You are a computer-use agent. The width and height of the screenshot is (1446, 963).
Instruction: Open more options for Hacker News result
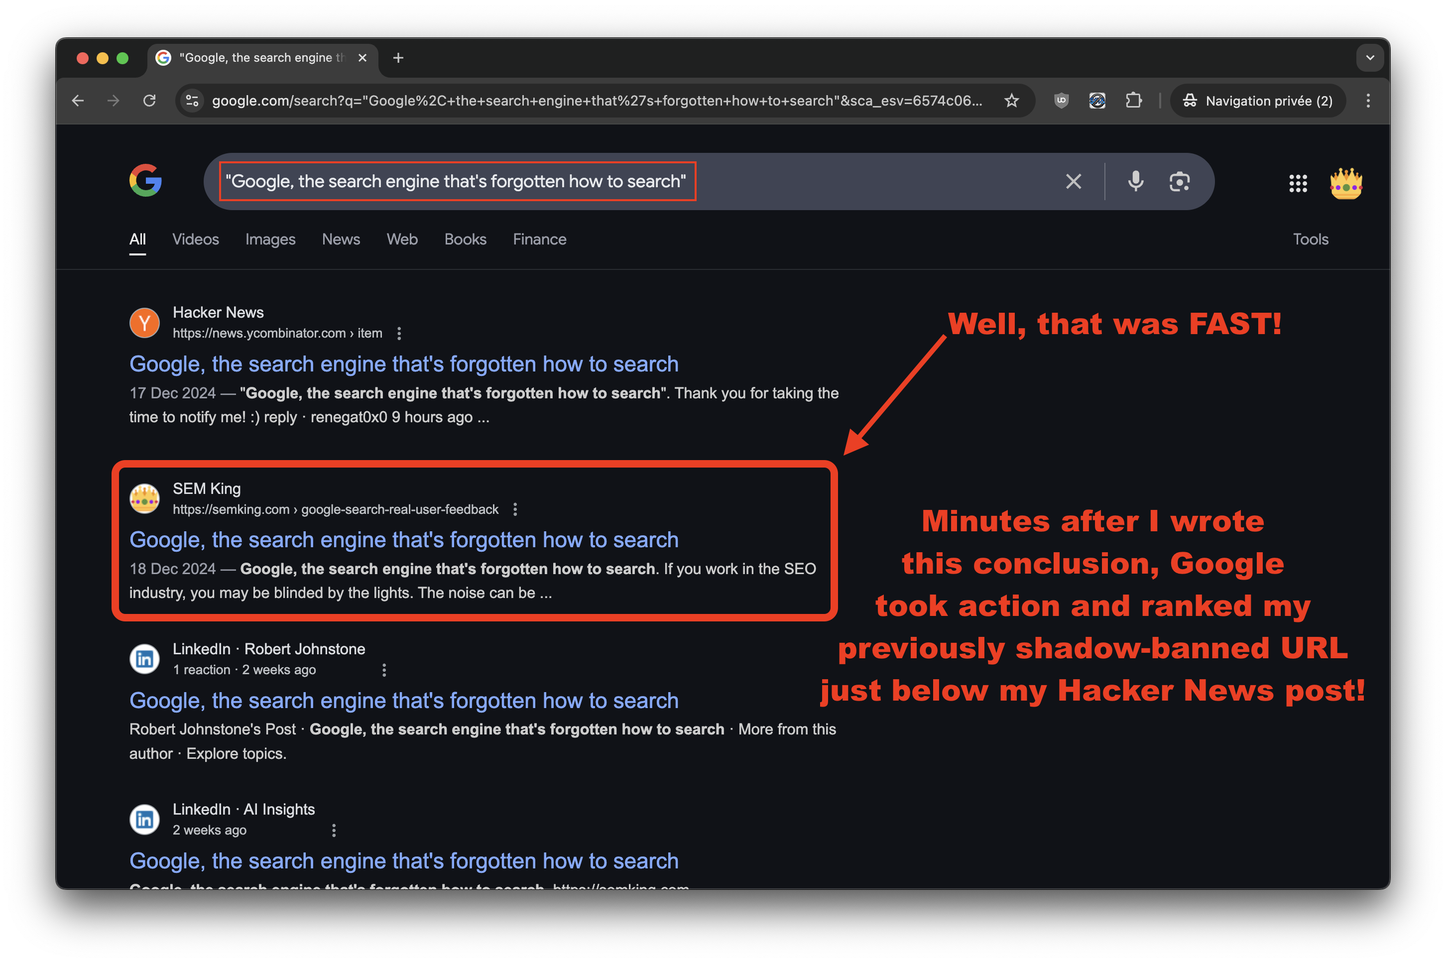click(x=399, y=334)
